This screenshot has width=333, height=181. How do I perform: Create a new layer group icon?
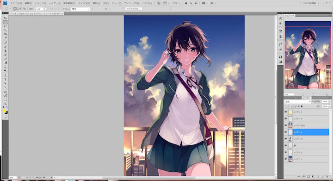pos(318,176)
